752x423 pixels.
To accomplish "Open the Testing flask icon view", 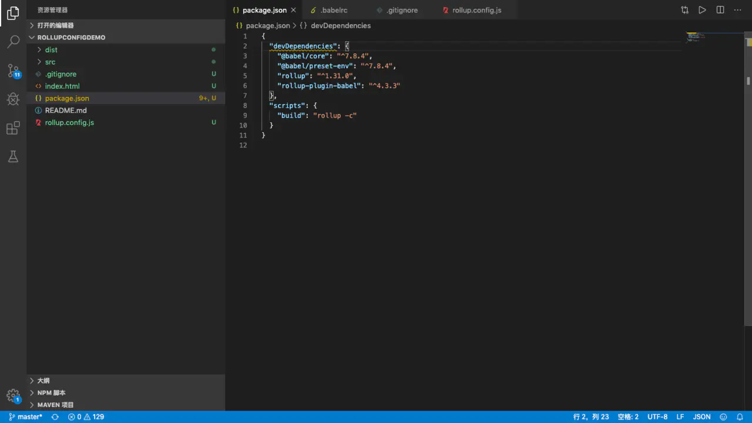I will tap(13, 156).
